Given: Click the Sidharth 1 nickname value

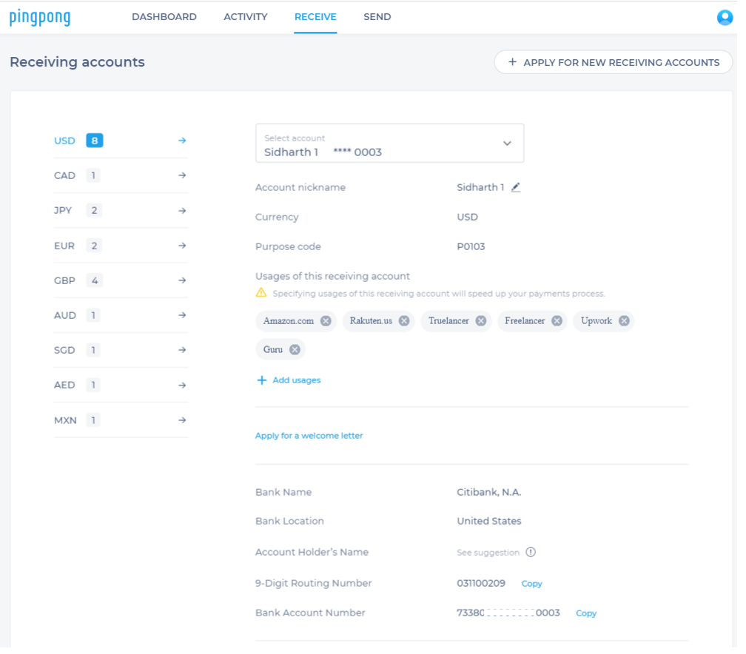Looking at the screenshot, I should [480, 187].
